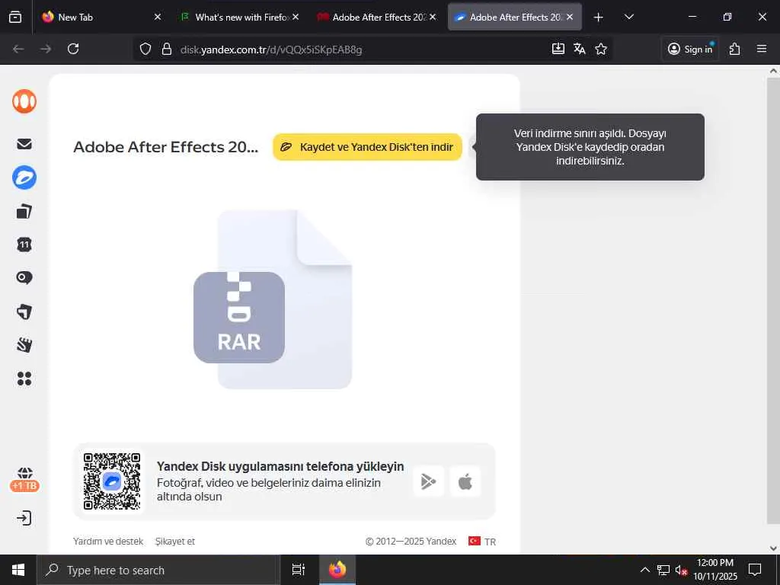Viewport: 780px width, 585px height.
Task: Click the Firefox taskbar icon
Action: [x=337, y=570]
